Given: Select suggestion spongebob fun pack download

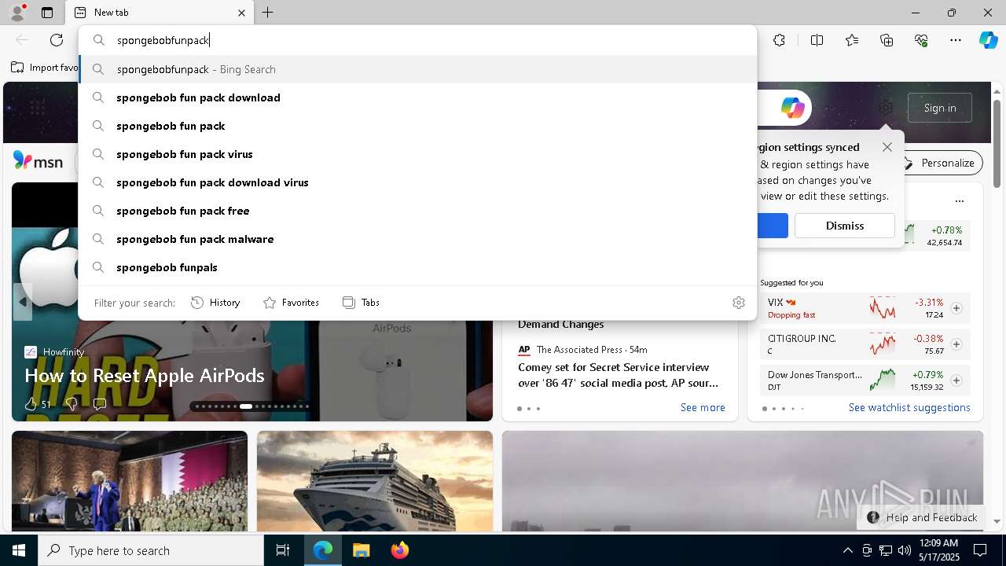Looking at the screenshot, I should tap(417, 97).
